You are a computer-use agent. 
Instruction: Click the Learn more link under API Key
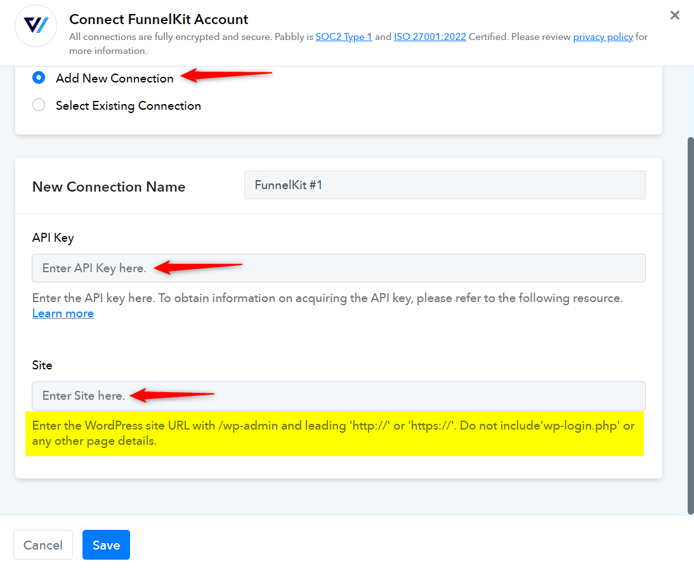[x=63, y=313]
